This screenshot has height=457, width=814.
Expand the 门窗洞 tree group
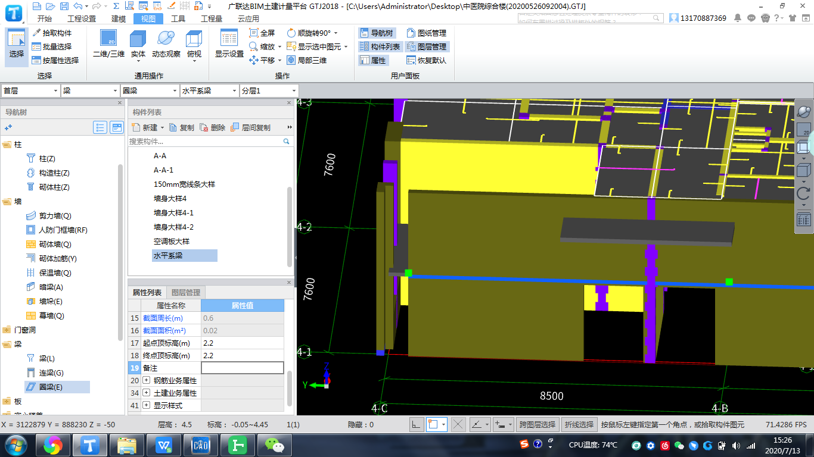tap(7, 330)
